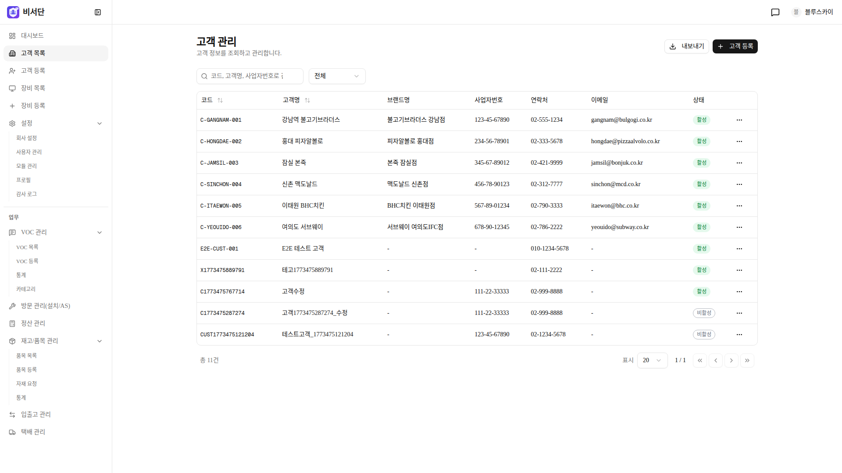
Task: Open the 블루스카이 user menu
Action: 812,12
